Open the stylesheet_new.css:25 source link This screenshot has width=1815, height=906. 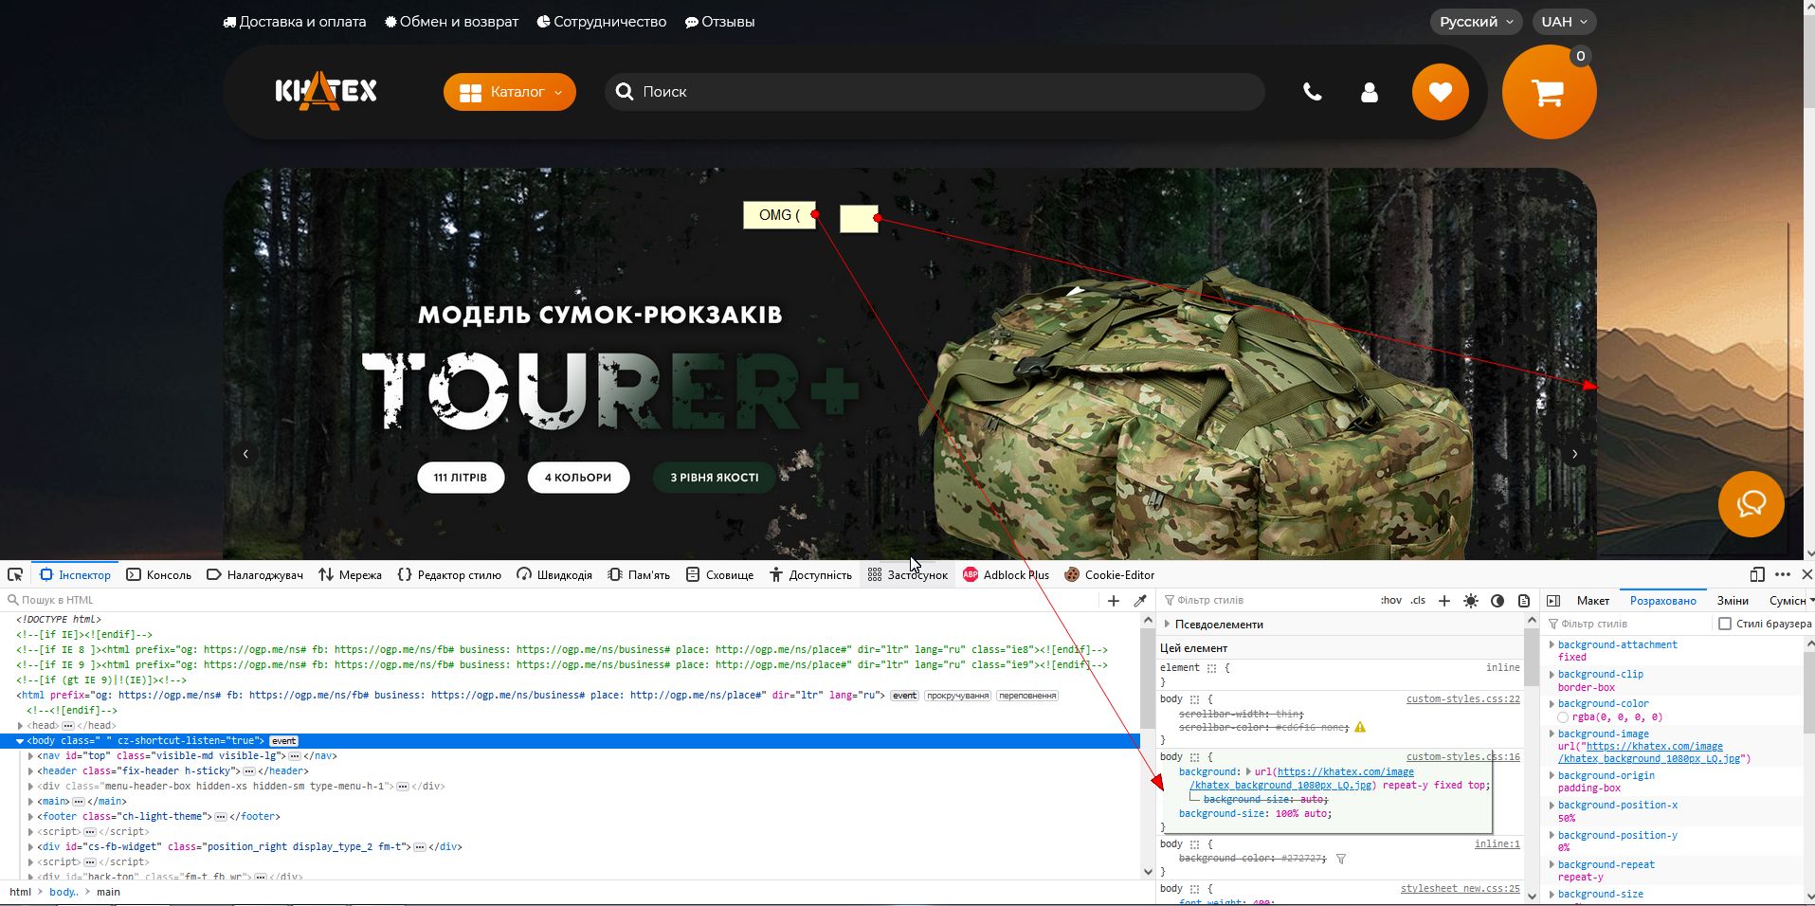[1461, 889]
